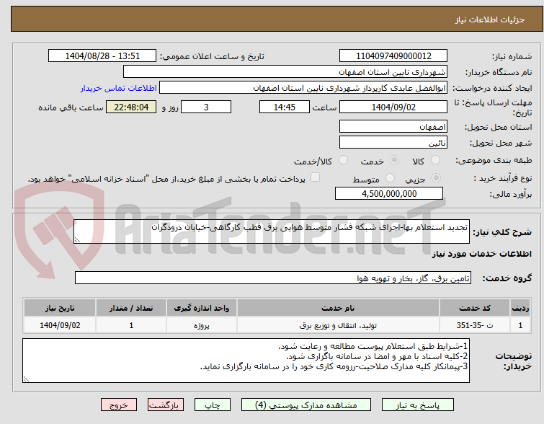Select the کالا/خدمت radio button
Image resolution: width=544 pixels, height=424 pixels.
point(343,160)
